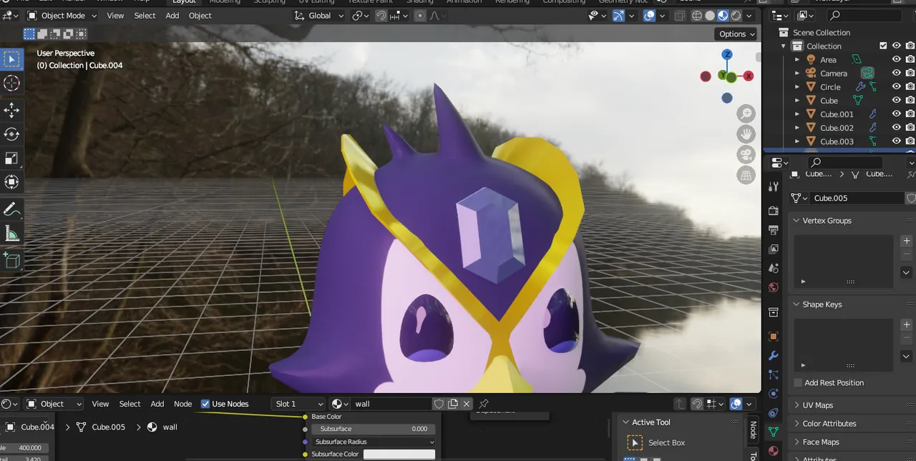The width and height of the screenshot is (916, 461).
Task: Open the node editor Add menu
Action: [x=157, y=404]
